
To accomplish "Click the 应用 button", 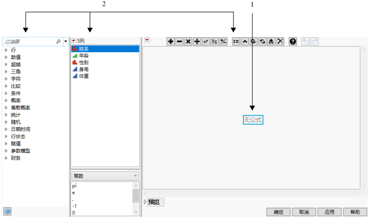I will pyautogui.click(x=330, y=212).
